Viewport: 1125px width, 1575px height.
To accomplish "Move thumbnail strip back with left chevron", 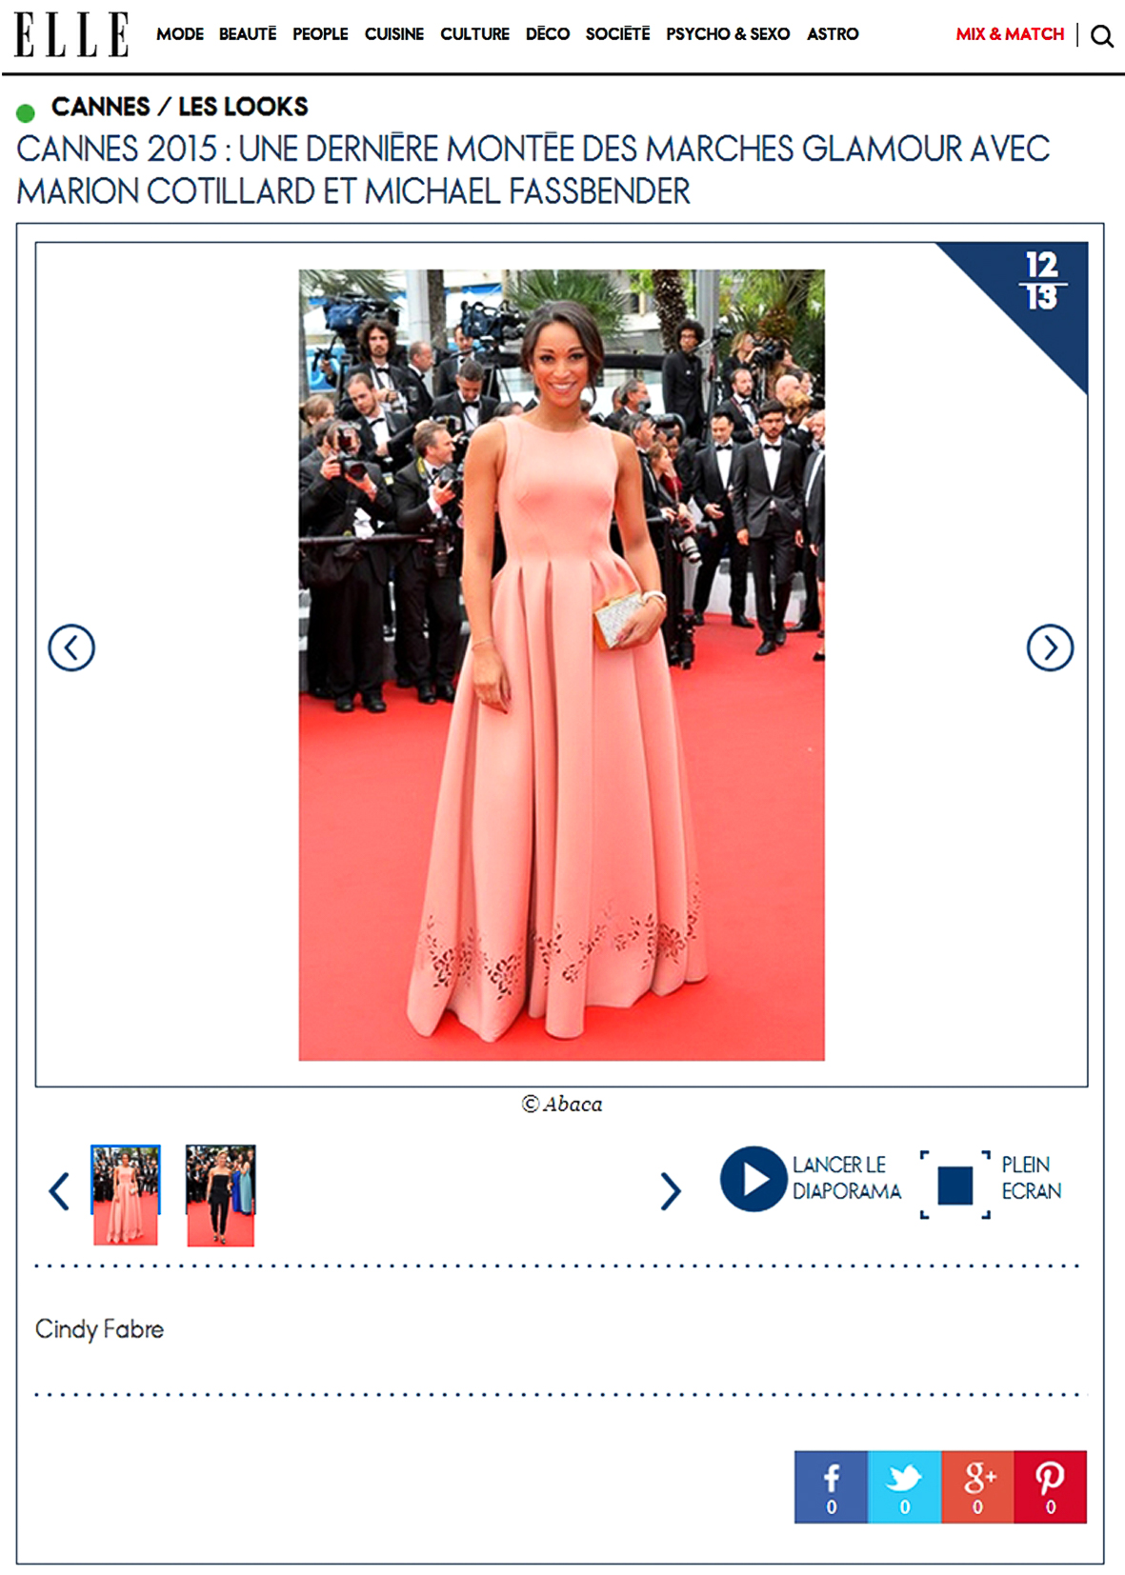I will (59, 1190).
